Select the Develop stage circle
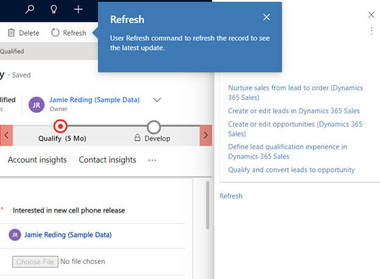The width and height of the screenshot is (380, 279). click(x=154, y=127)
